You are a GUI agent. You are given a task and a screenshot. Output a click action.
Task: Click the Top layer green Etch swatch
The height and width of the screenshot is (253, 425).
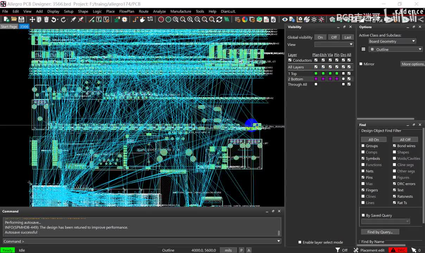323,73
